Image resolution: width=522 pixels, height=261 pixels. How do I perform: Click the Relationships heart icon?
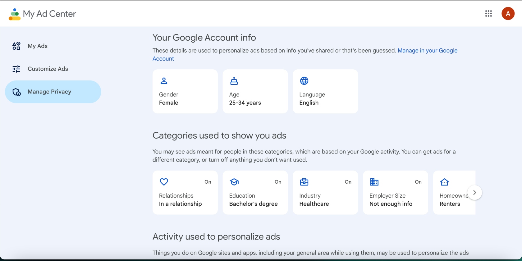click(164, 182)
